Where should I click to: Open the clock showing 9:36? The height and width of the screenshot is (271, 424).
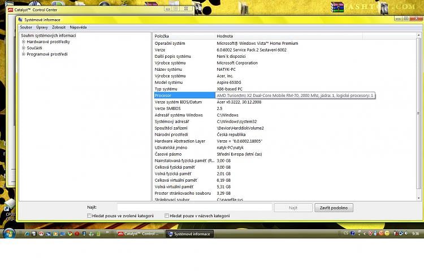[x=416, y=233]
